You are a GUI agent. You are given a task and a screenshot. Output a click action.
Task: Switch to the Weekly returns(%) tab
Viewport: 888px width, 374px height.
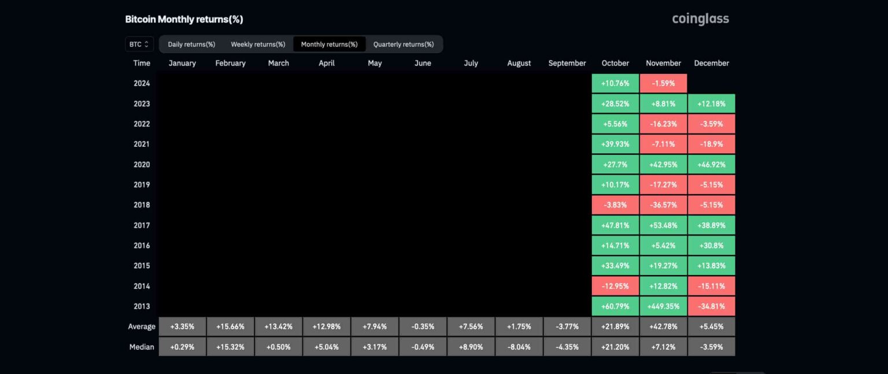[x=258, y=44]
